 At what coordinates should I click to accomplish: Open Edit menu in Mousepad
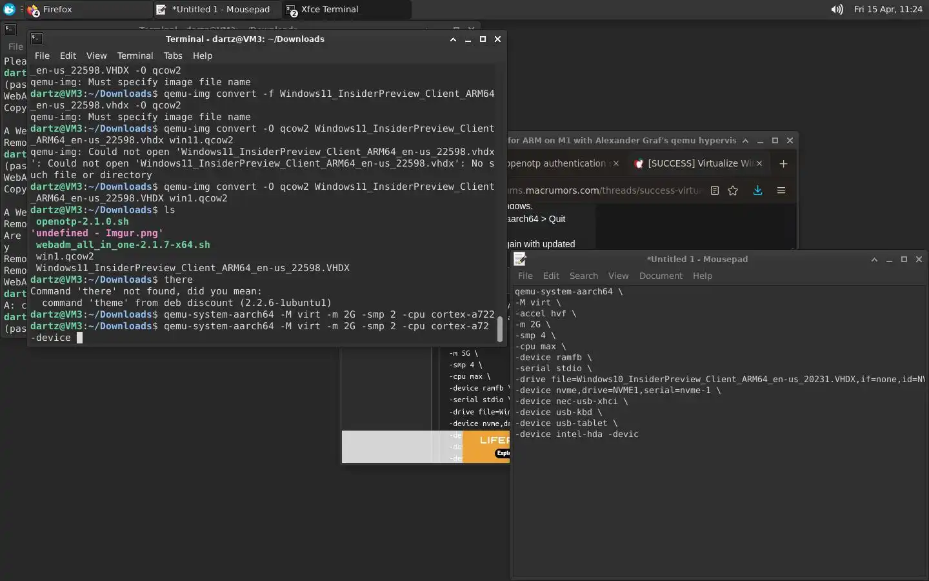(x=551, y=276)
